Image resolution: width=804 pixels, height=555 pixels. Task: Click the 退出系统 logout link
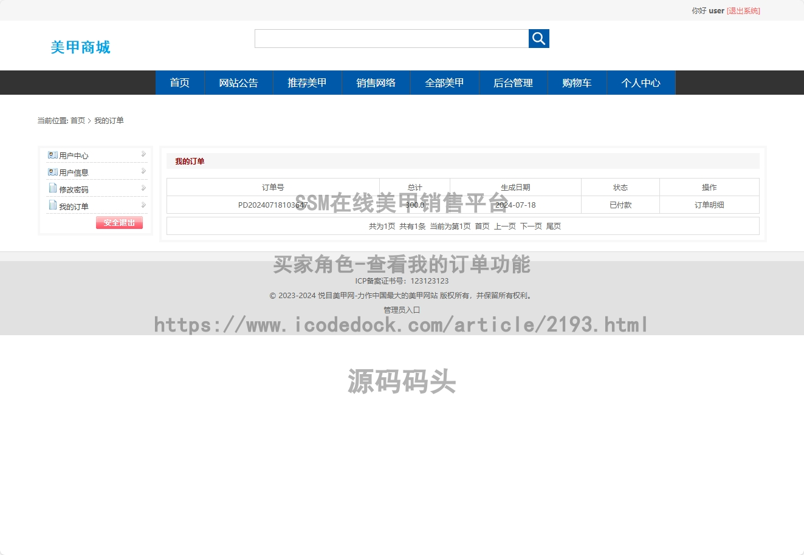(743, 11)
